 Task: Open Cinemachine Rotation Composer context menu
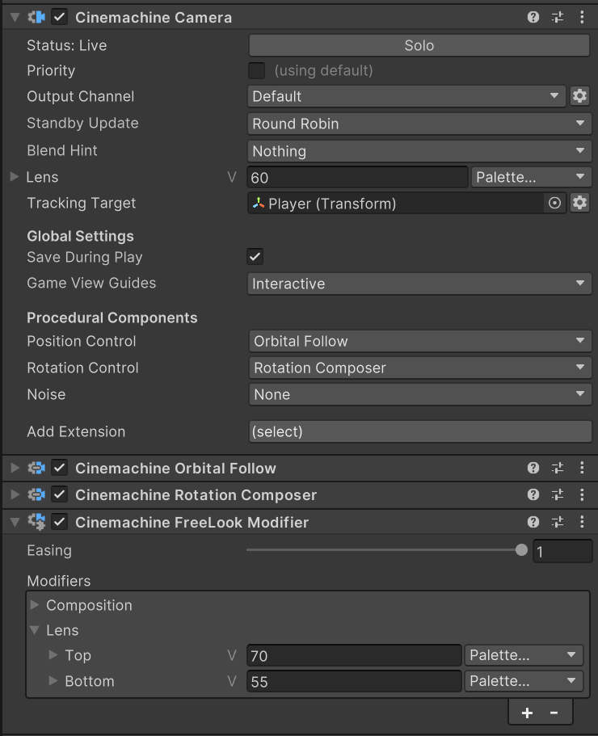tap(582, 494)
